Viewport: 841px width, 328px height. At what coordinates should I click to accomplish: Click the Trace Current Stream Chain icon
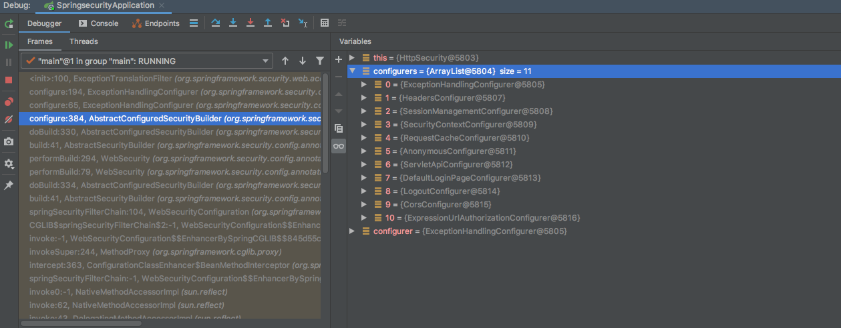pos(343,23)
